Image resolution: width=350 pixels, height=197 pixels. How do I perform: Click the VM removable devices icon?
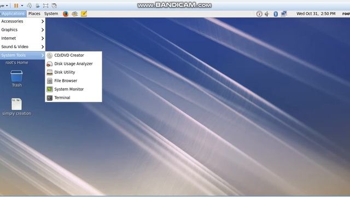[37, 5]
